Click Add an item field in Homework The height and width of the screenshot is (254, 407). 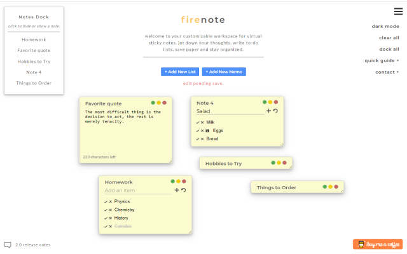(x=138, y=190)
